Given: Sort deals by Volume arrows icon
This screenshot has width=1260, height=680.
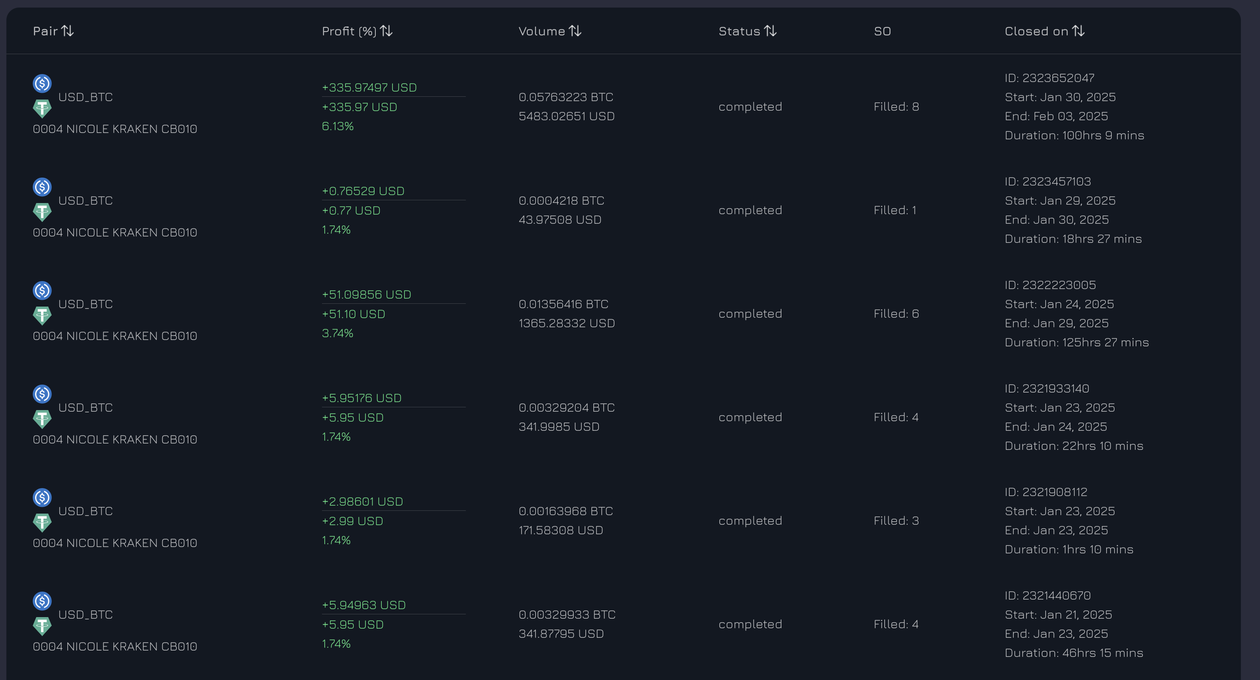Looking at the screenshot, I should (x=575, y=31).
